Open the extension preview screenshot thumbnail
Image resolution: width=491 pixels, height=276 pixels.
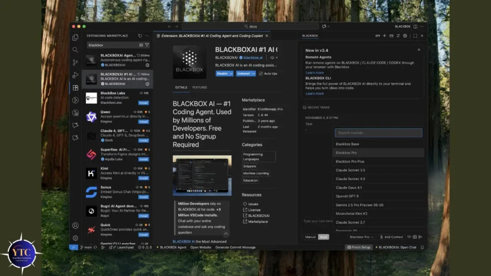(202, 175)
